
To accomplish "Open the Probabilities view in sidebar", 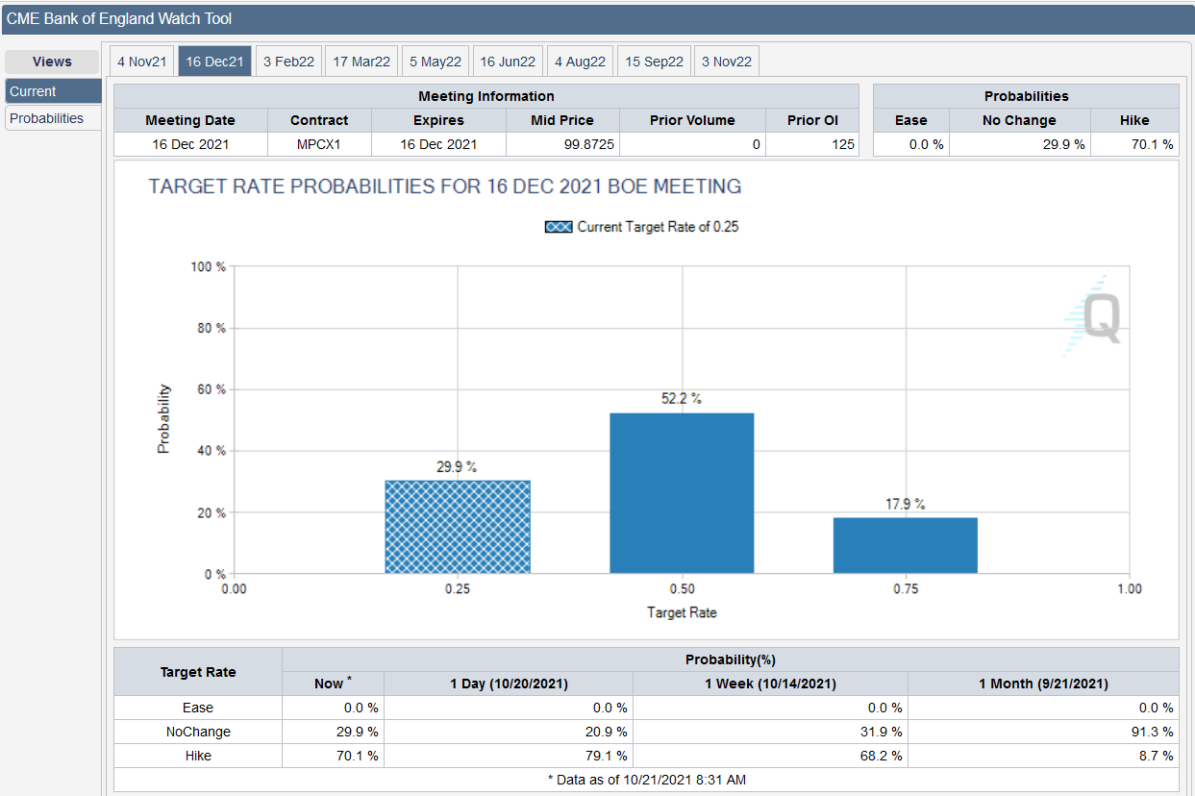I will [53, 118].
